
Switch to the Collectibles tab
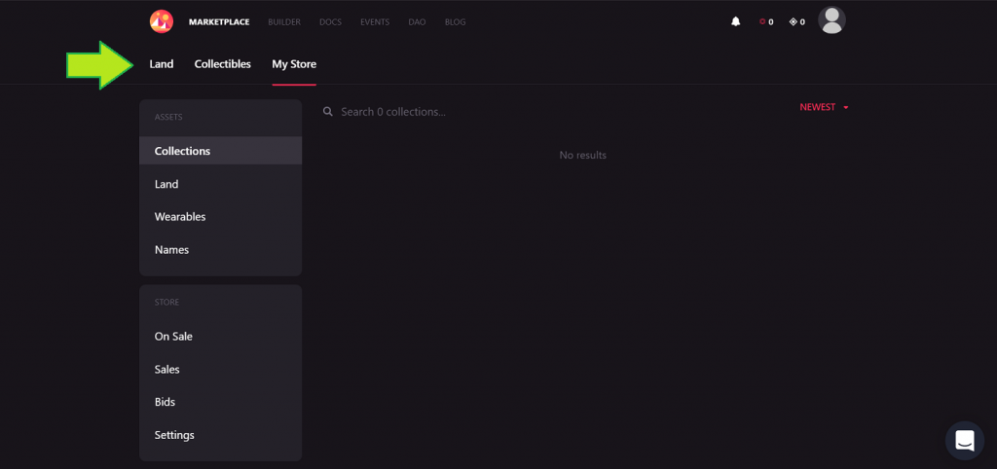coord(223,64)
